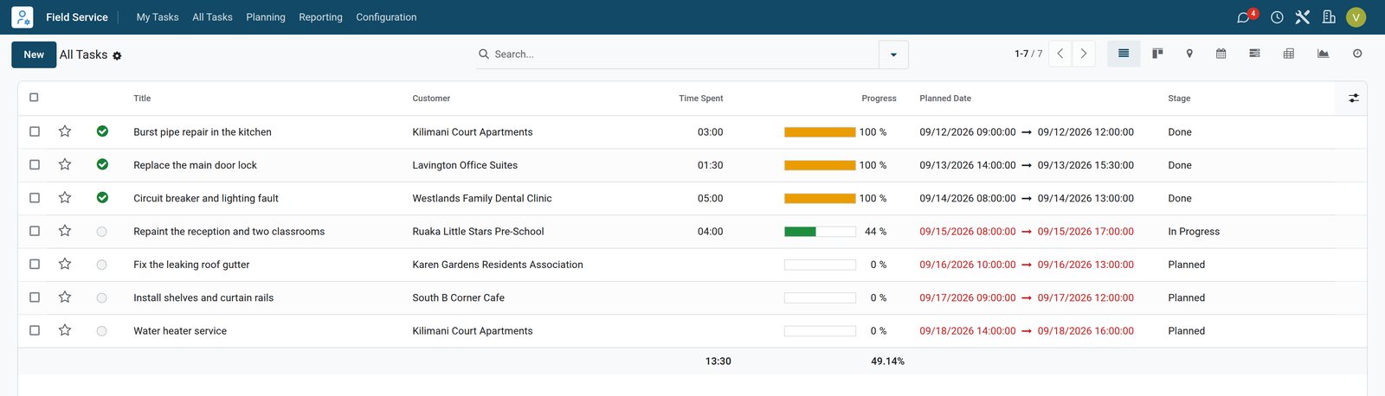Sort by the Title column header
The height and width of the screenshot is (396, 1385).
(142, 99)
